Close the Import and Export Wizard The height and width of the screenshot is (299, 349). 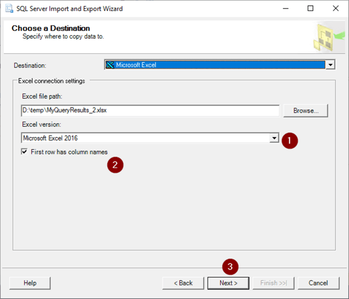point(335,8)
